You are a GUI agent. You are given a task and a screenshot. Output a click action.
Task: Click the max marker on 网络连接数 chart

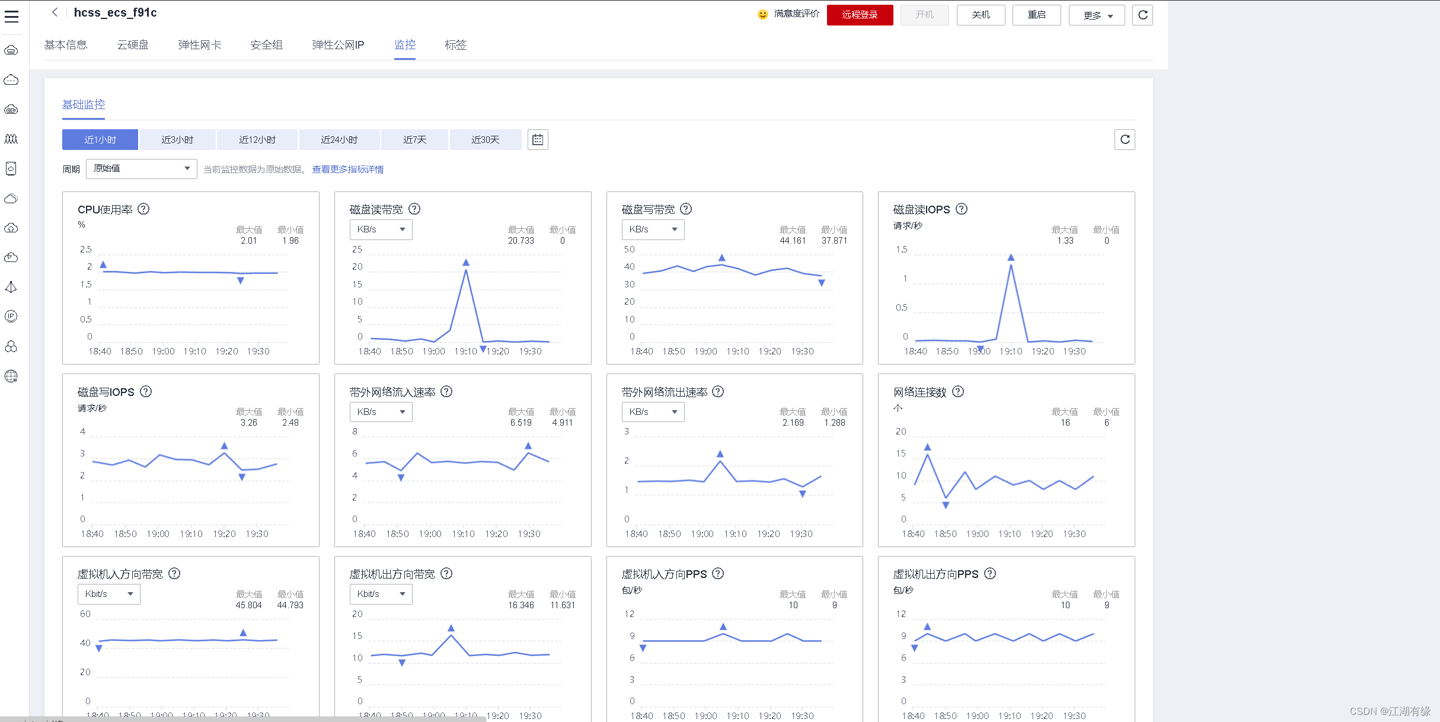928,447
